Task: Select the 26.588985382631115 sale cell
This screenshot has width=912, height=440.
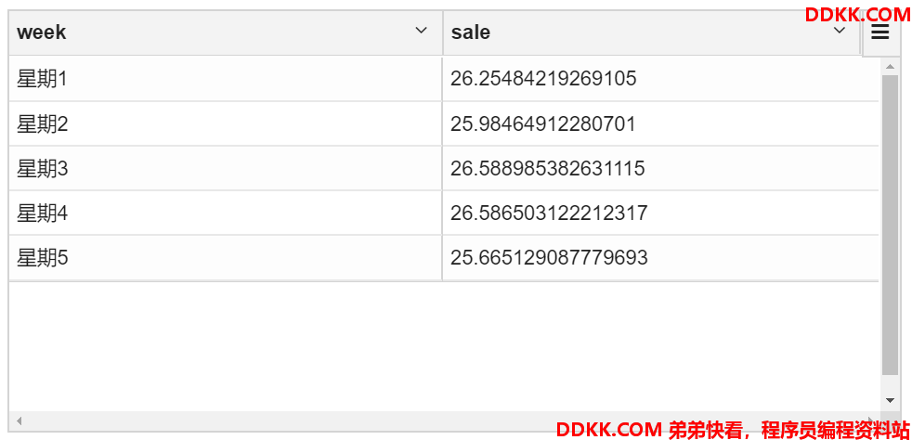Action: pos(660,169)
